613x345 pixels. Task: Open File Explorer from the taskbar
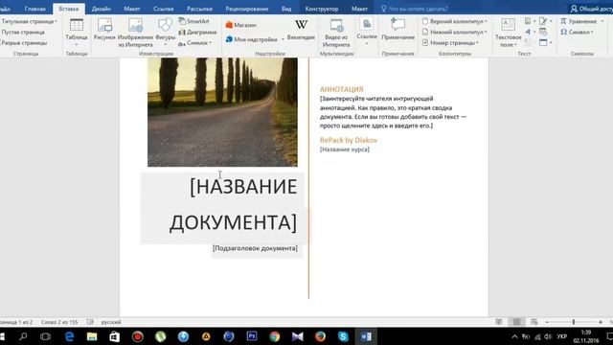pyautogui.click(x=92, y=336)
